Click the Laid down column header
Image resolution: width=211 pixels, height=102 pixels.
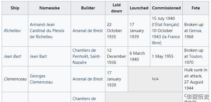click(x=116, y=8)
